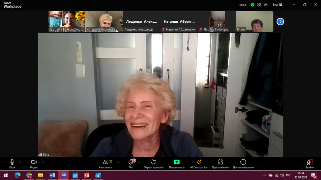Show next participants with blue arrow

[x=280, y=22]
